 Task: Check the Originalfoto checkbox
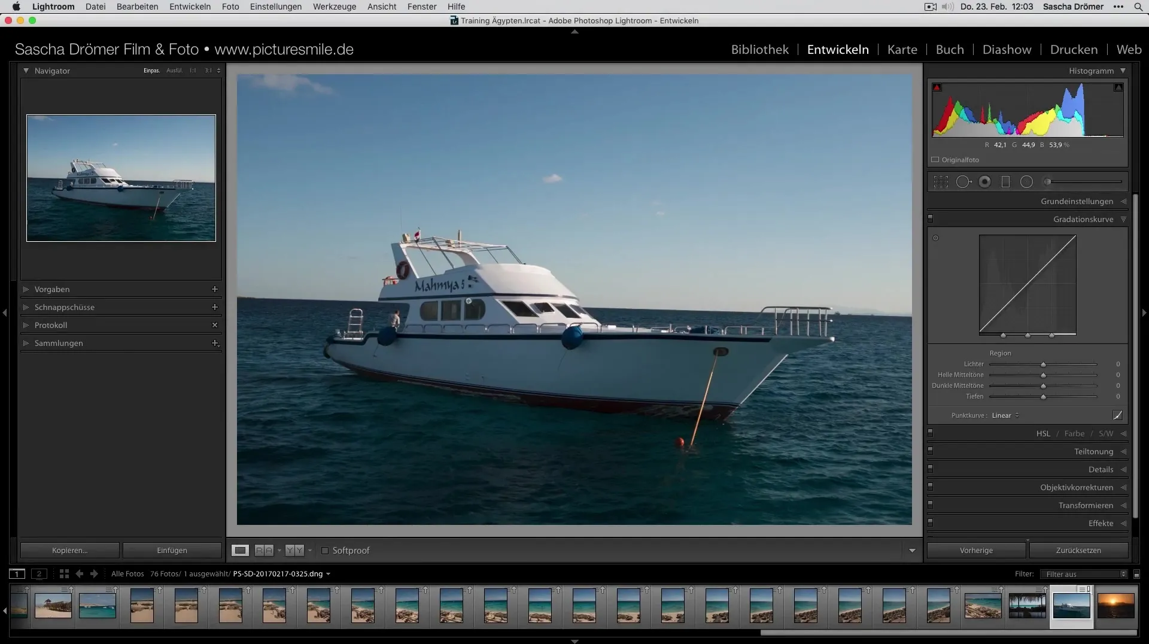point(935,160)
